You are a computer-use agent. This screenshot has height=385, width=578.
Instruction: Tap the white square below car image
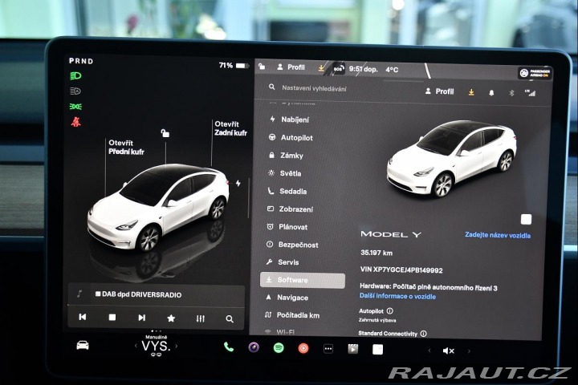tap(526, 220)
